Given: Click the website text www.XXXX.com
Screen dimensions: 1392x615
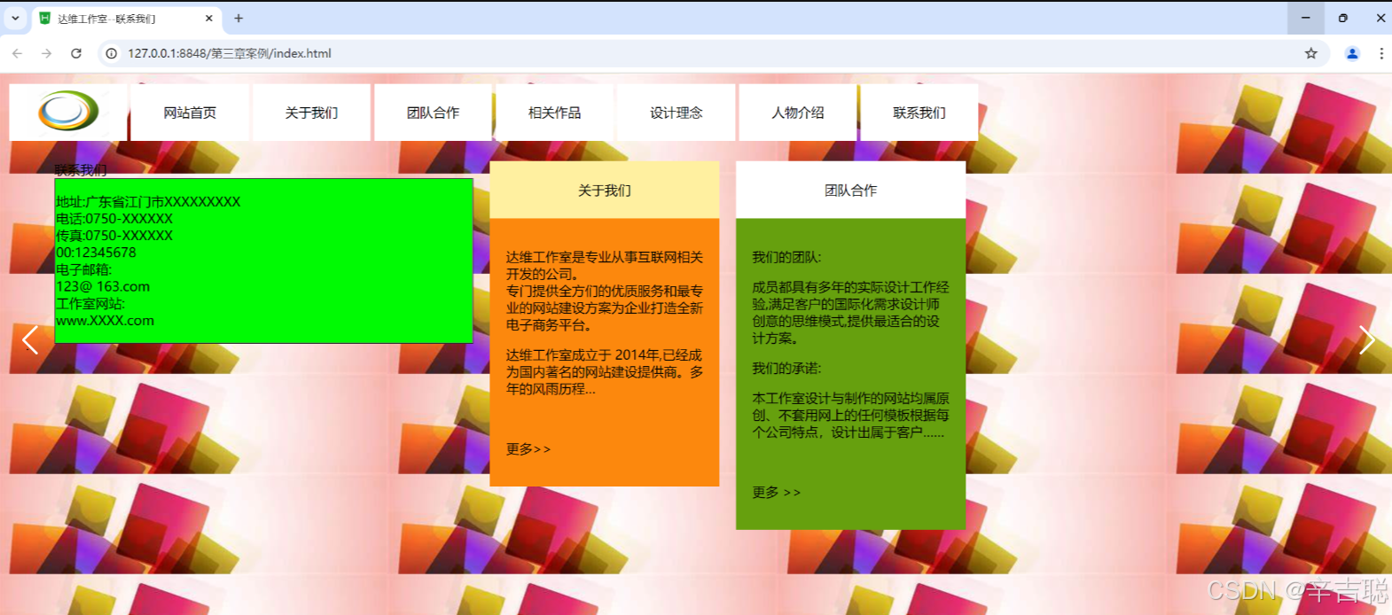Looking at the screenshot, I should [x=105, y=321].
